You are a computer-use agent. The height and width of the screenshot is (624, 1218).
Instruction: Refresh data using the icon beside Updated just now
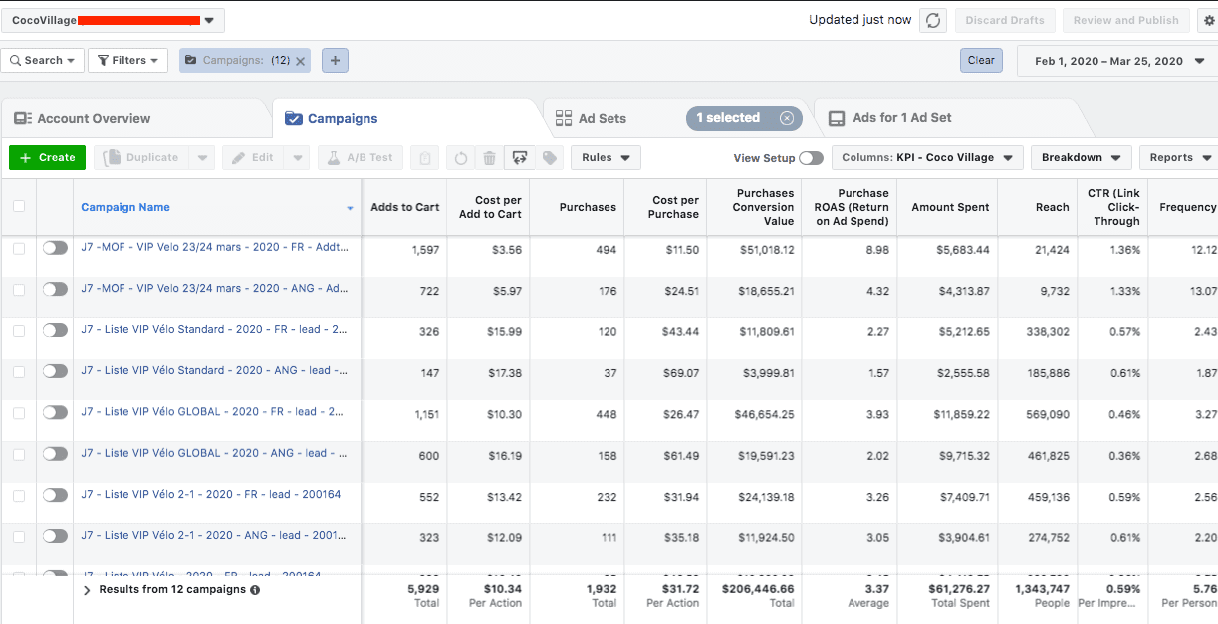[933, 19]
